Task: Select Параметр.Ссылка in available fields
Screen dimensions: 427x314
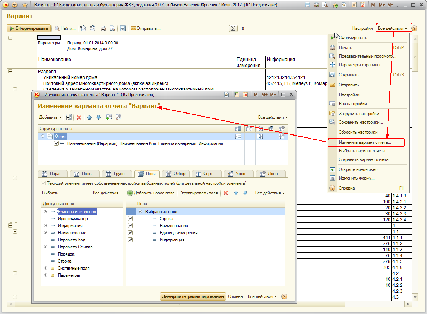Action: pyautogui.click(x=75, y=247)
